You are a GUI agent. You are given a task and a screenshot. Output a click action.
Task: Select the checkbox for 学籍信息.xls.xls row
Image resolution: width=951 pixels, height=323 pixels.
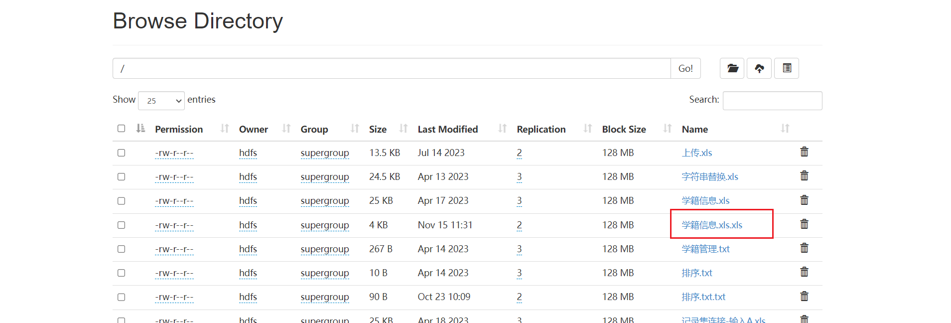point(121,225)
